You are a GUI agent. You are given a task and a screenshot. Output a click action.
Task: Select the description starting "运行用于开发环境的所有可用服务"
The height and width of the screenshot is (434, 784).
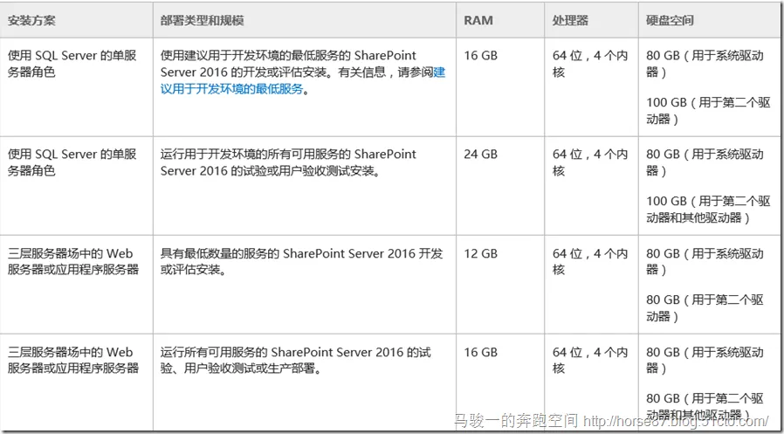click(288, 162)
